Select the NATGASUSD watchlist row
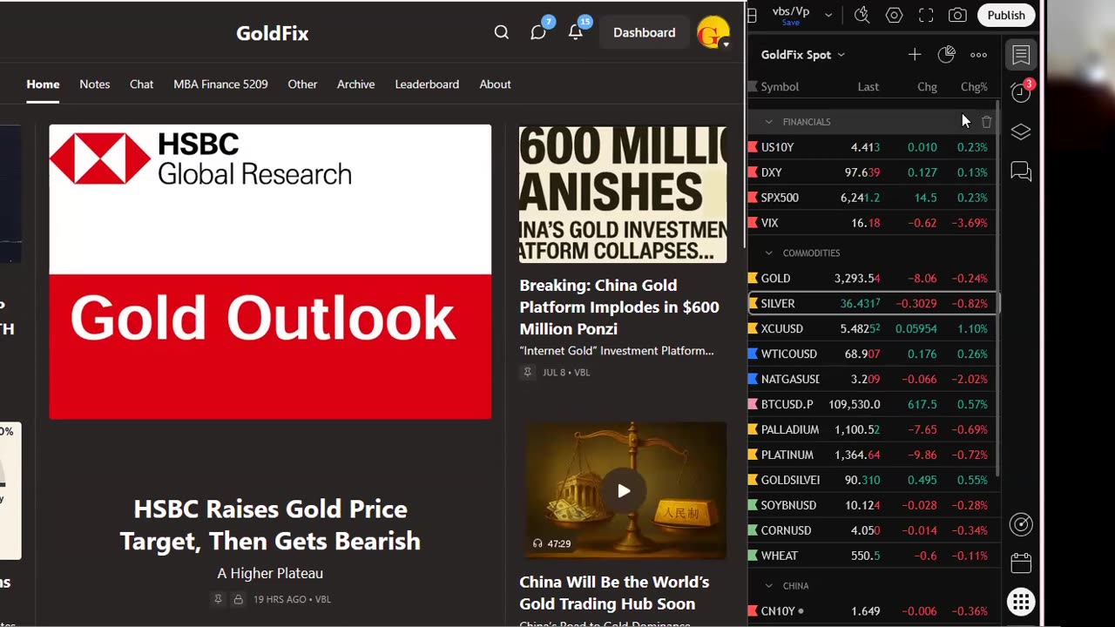The width and height of the screenshot is (1115, 627). (x=871, y=380)
